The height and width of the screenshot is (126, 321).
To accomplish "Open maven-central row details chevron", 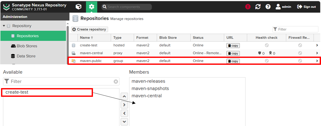I will pos(317,53).
